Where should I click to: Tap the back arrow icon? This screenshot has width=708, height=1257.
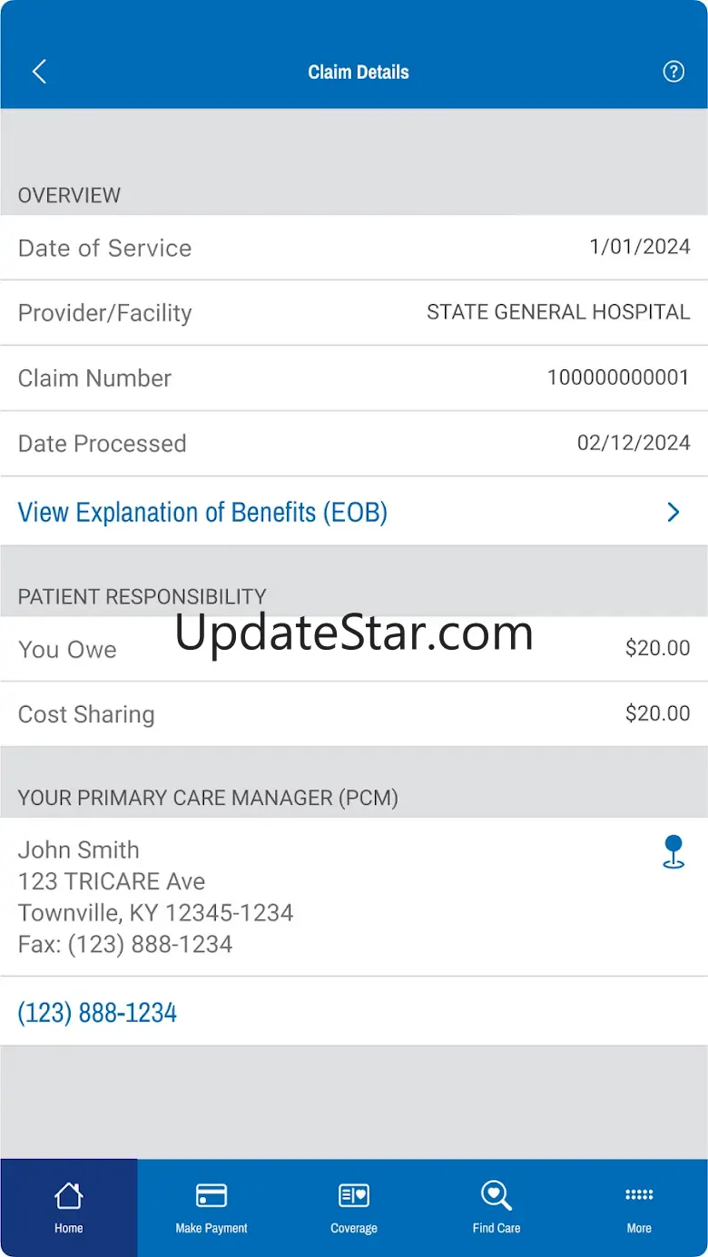tap(39, 72)
